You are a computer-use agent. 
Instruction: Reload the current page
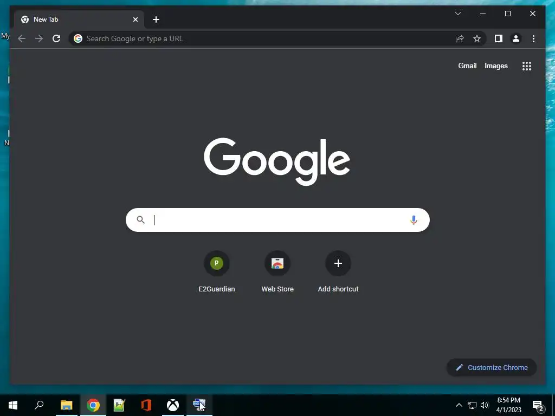(x=56, y=38)
